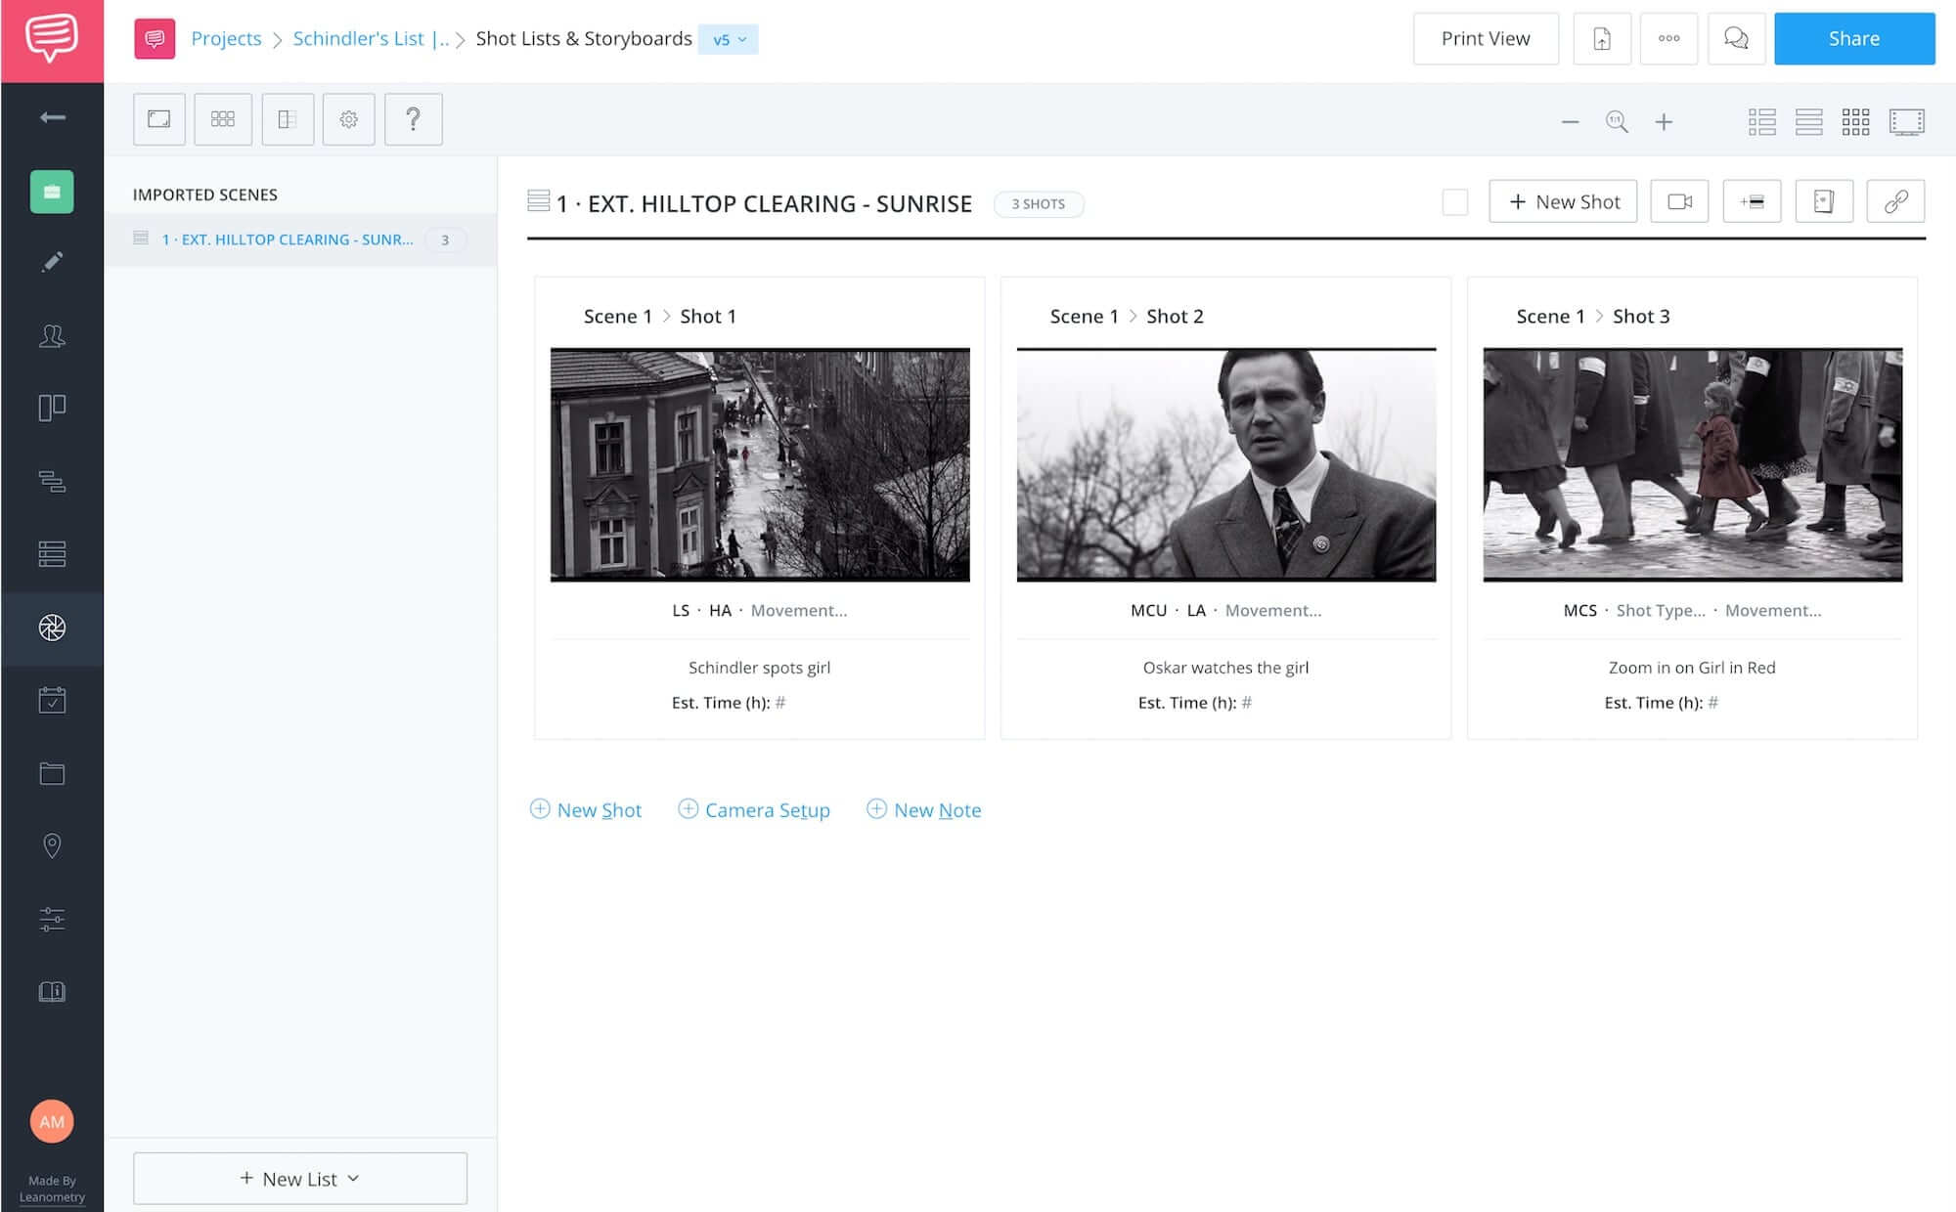
Task: Open Shot 2 Oskar thumbnail
Action: (x=1226, y=465)
